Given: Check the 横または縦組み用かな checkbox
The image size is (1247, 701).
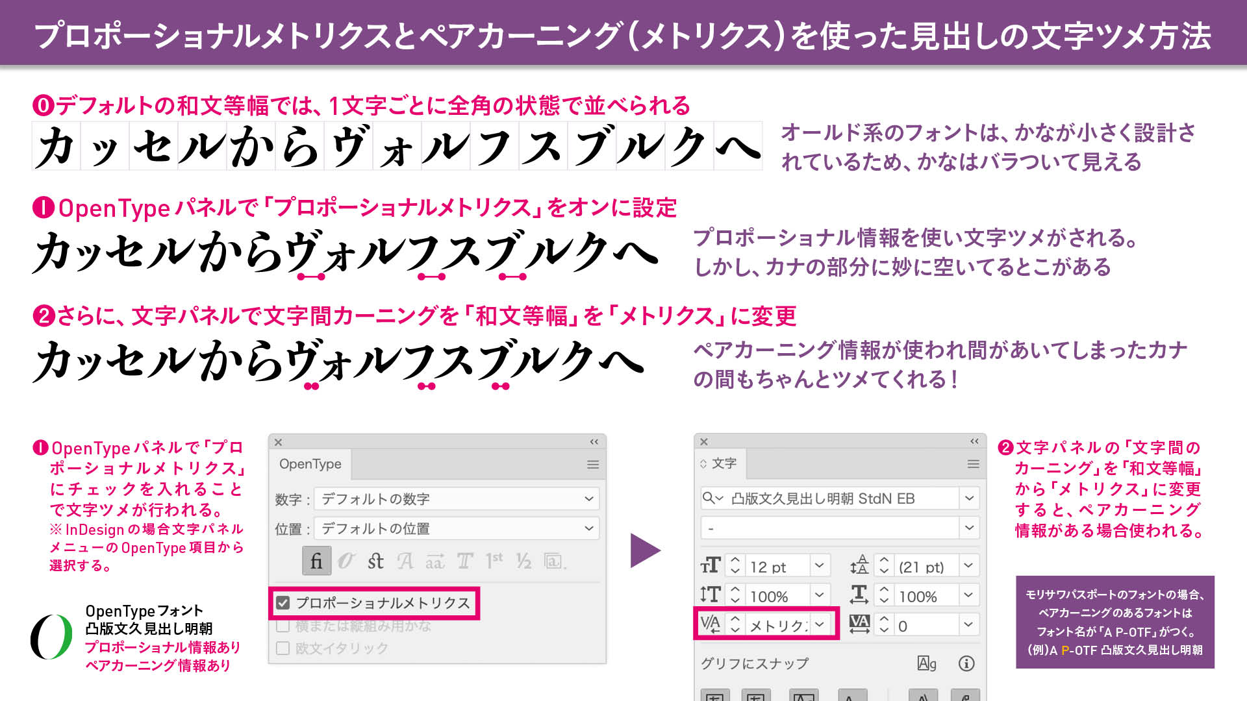Looking at the screenshot, I should pyautogui.click(x=283, y=626).
